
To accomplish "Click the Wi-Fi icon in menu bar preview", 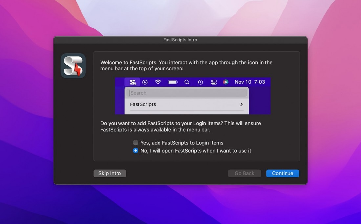I will pos(158,82).
